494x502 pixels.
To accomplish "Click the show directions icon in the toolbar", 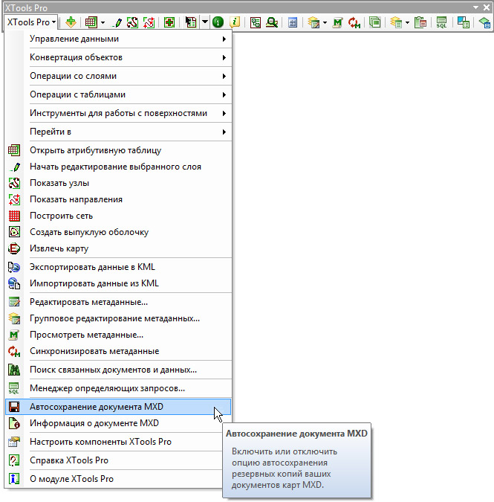I will [149, 22].
